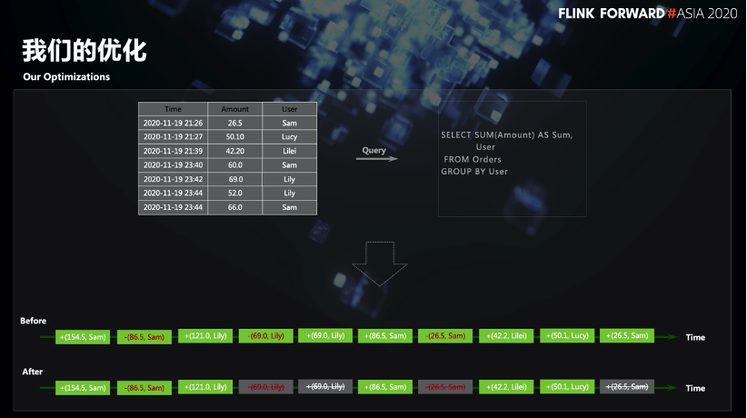Click the Amount column header

234,109
